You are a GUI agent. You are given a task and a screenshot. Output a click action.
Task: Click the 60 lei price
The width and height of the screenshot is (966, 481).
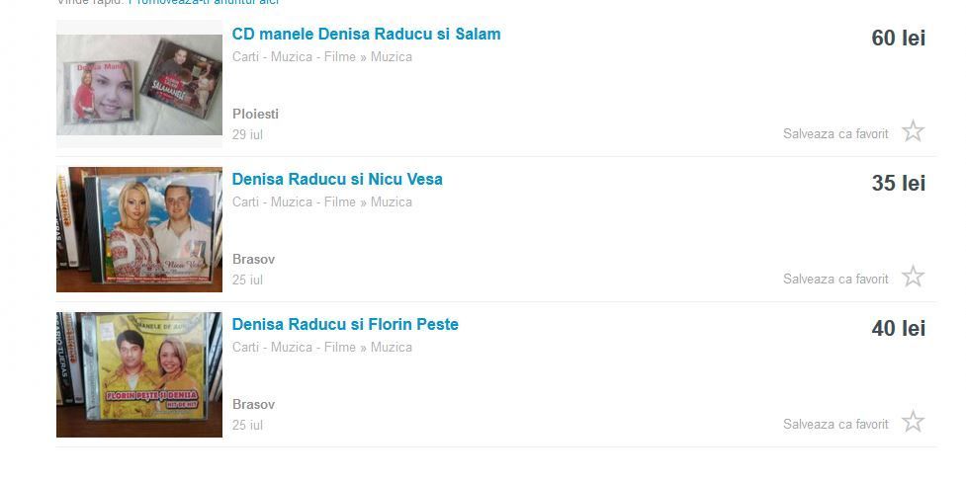[x=898, y=39]
